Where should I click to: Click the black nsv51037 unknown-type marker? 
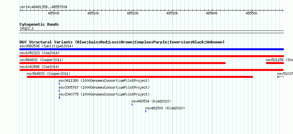click(x=281, y=77)
